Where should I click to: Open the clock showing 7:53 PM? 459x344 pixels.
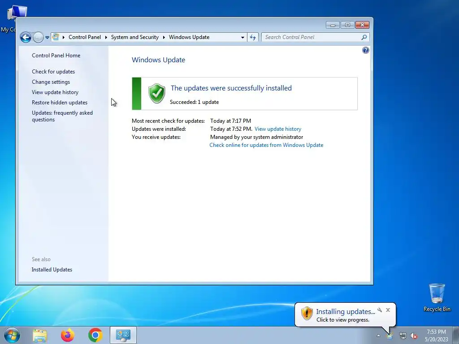click(436, 335)
